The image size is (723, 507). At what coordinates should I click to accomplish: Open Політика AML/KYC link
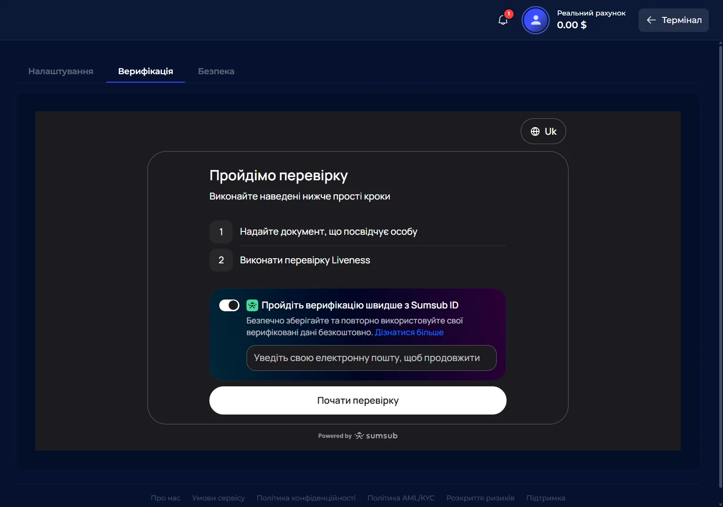coord(401,498)
